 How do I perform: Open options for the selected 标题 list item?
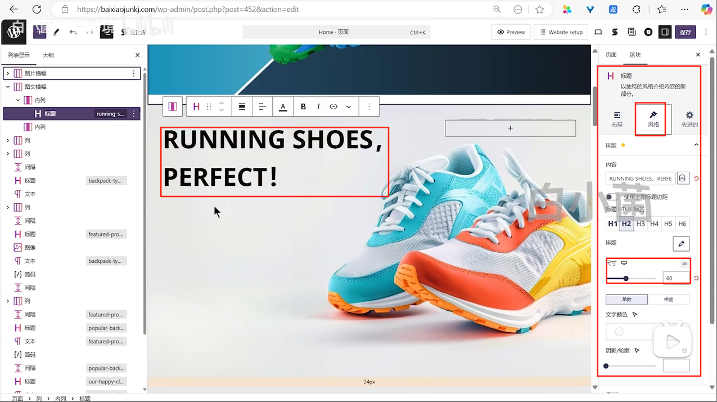[x=134, y=114]
